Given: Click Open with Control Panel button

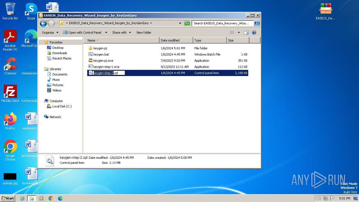Looking at the screenshot, I should [82, 33].
